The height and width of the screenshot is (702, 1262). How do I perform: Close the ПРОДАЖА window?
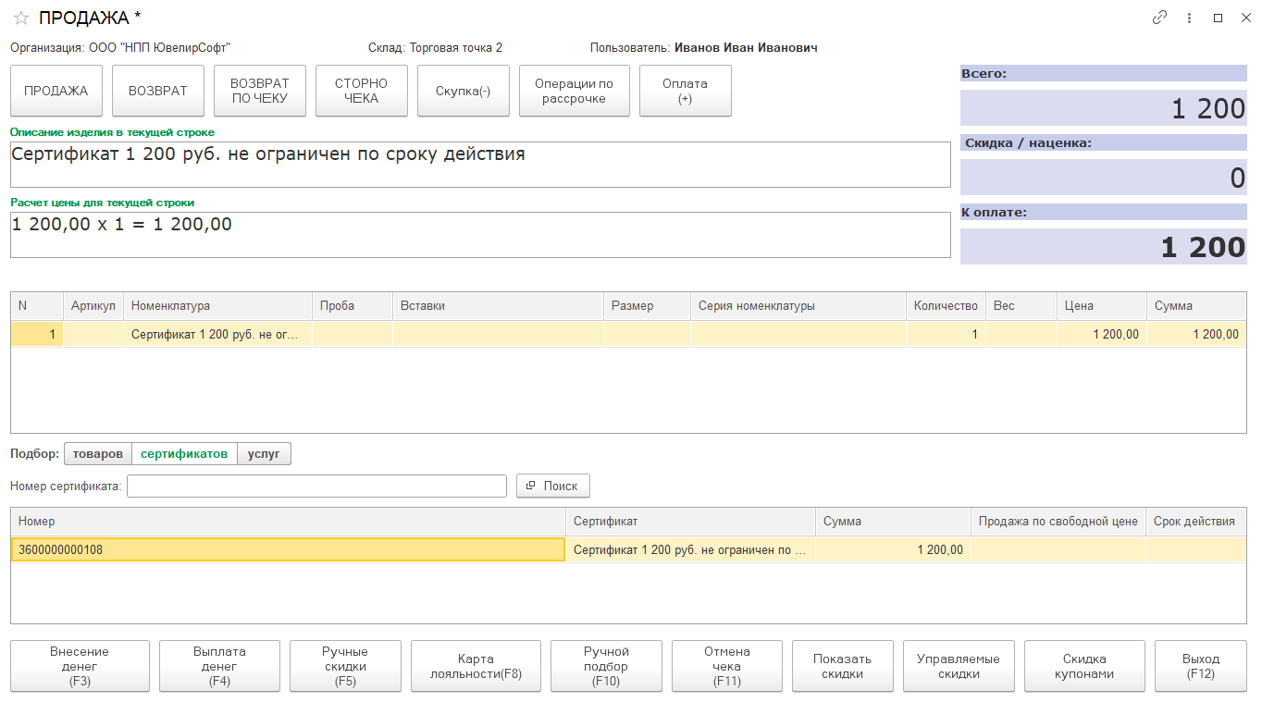pos(1245,18)
